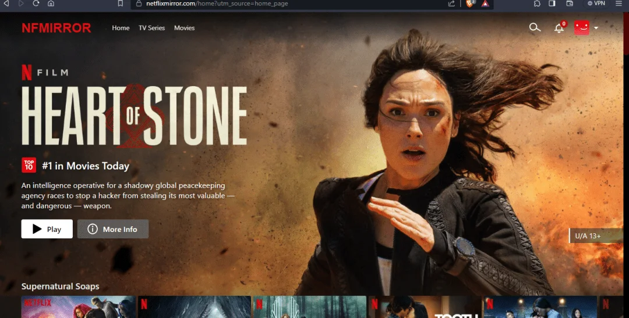
Task: Click '#1 in Movies Today' text
Action: [x=86, y=166]
